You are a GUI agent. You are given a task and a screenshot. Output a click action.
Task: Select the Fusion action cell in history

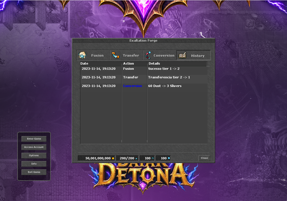click(129, 69)
